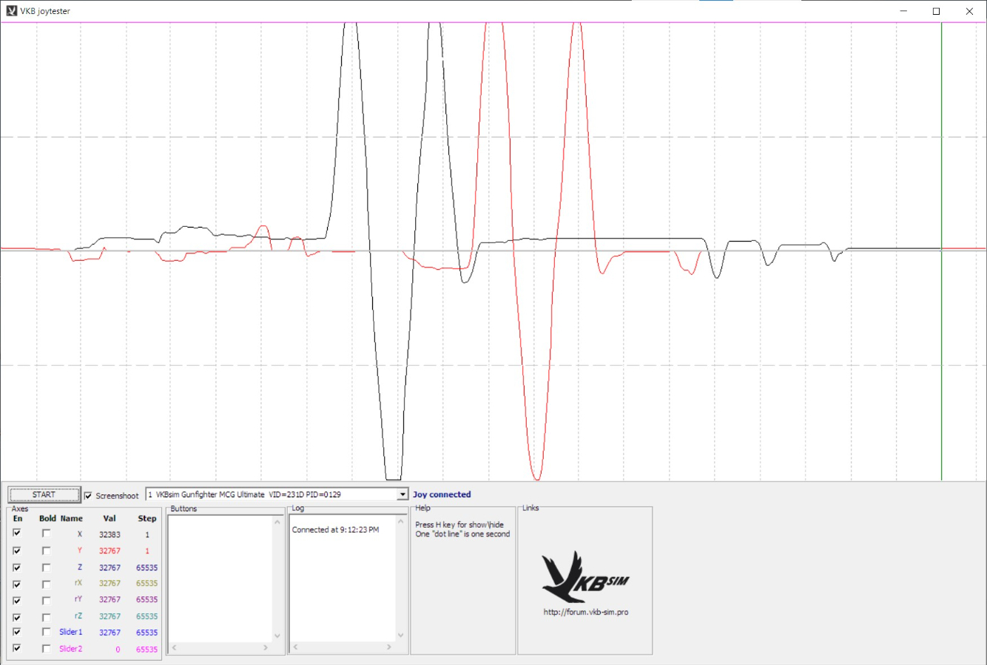Click the VKBsim bird logo

(x=585, y=577)
